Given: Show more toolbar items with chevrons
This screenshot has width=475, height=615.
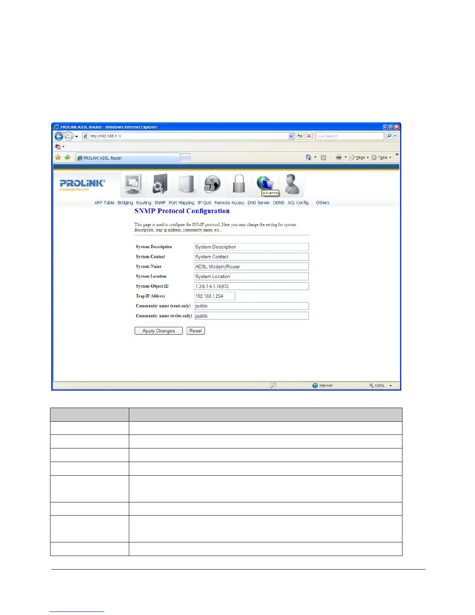Looking at the screenshot, I should (397, 155).
